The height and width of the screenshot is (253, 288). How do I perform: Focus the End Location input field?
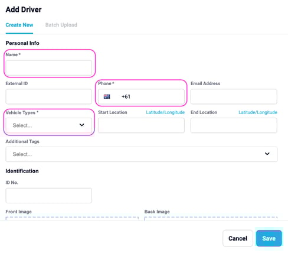pyautogui.click(x=234, y=125)
